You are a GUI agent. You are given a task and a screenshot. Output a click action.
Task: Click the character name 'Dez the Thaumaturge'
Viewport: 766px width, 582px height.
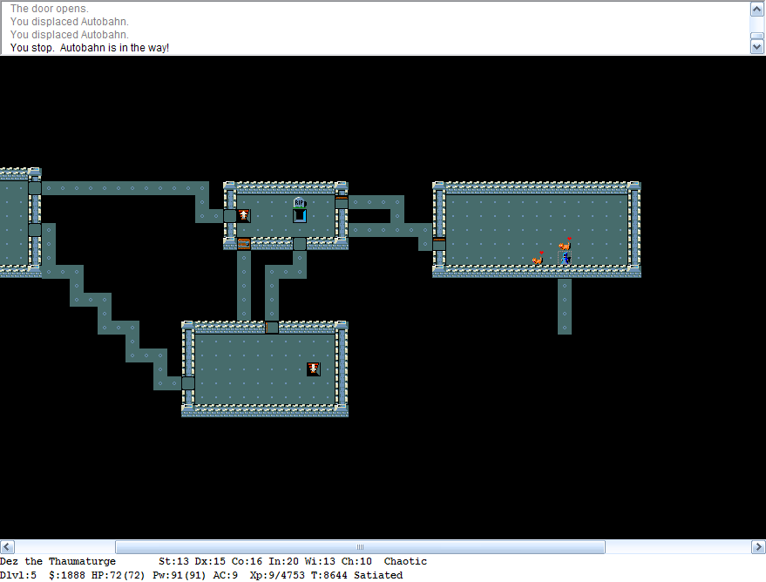coord(58,561)
